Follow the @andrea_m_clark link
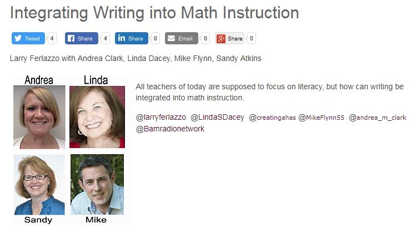The width and height of the screenshot is (416, 229). [378, 118]
